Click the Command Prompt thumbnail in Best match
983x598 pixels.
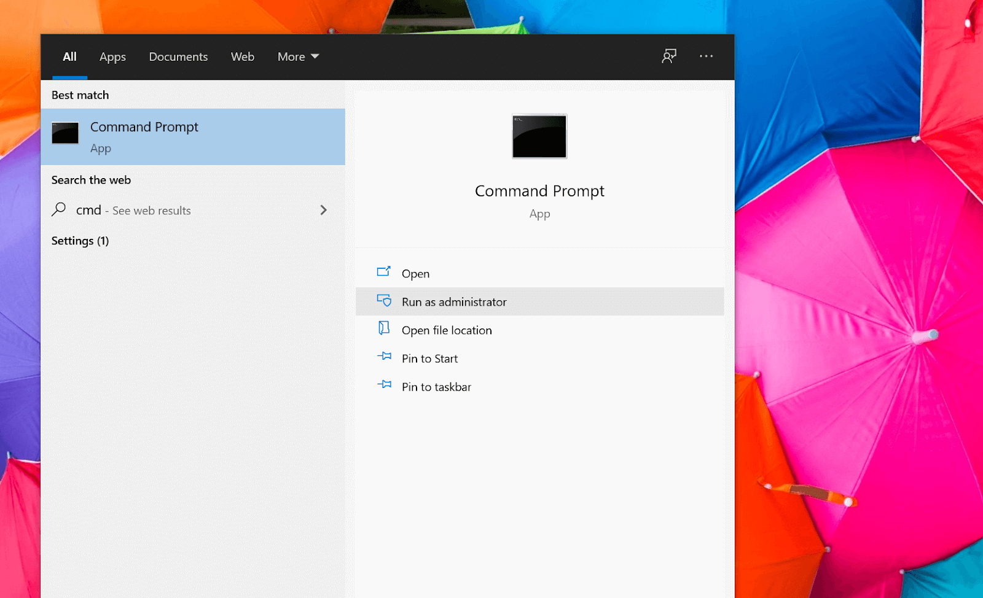[66, 133]
